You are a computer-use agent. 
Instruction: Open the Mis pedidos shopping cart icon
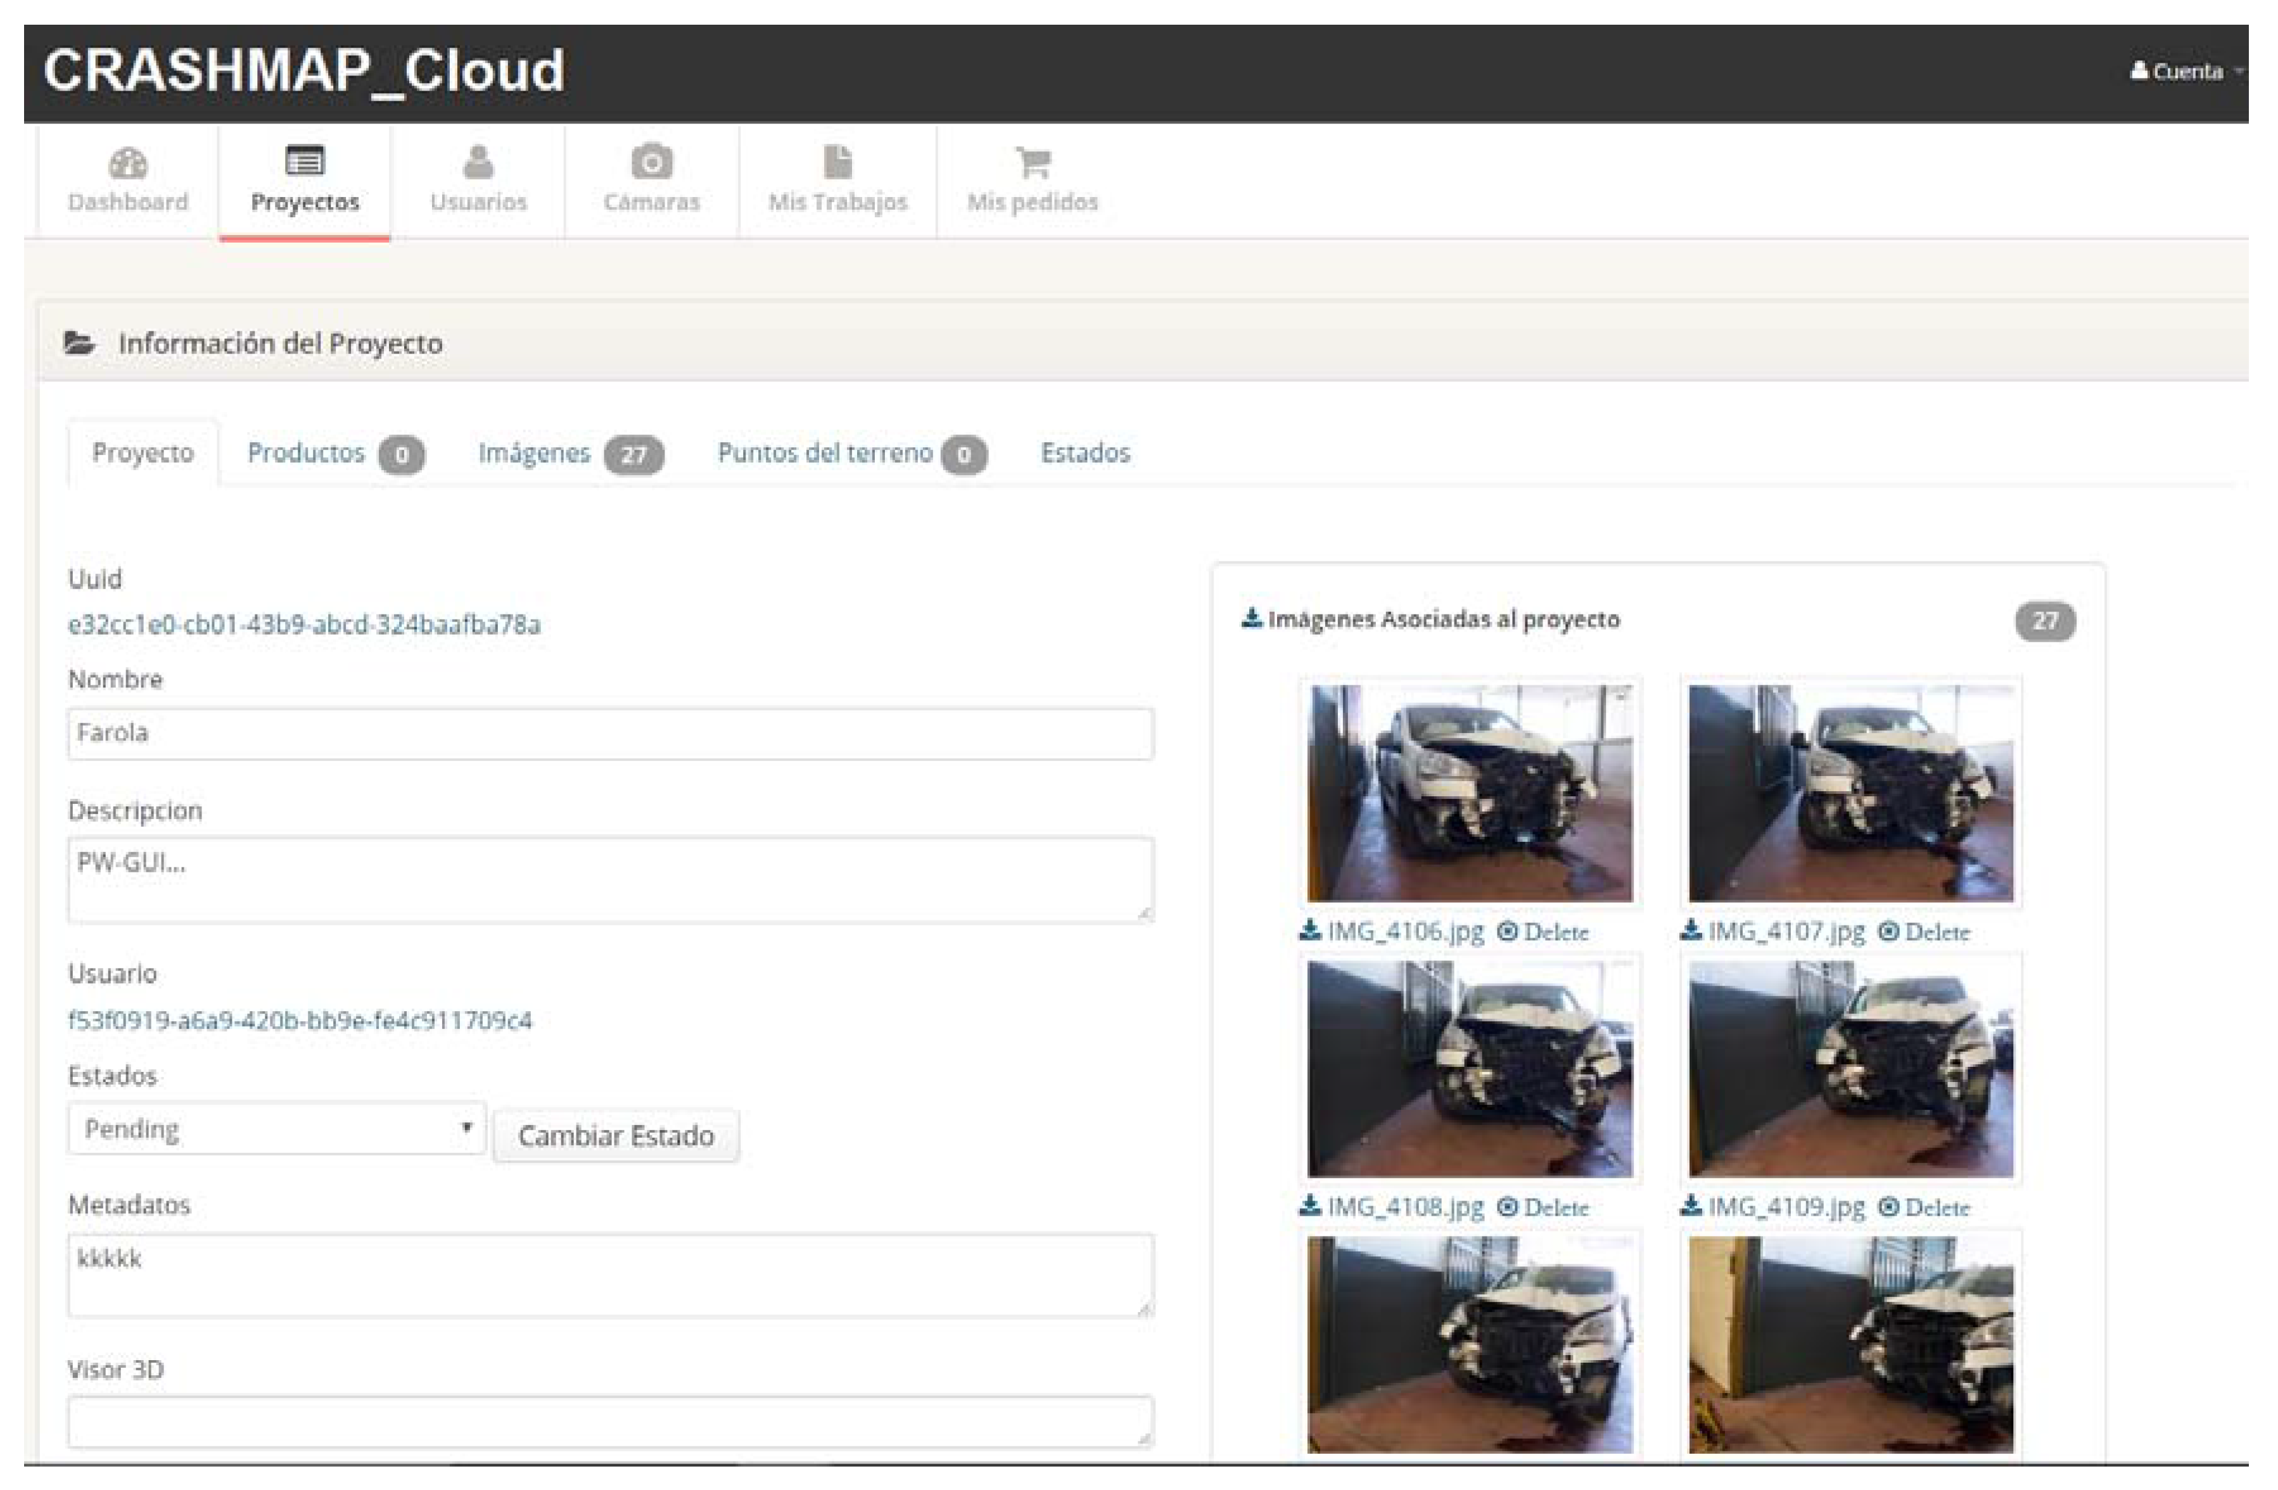tap(1033, 163)
